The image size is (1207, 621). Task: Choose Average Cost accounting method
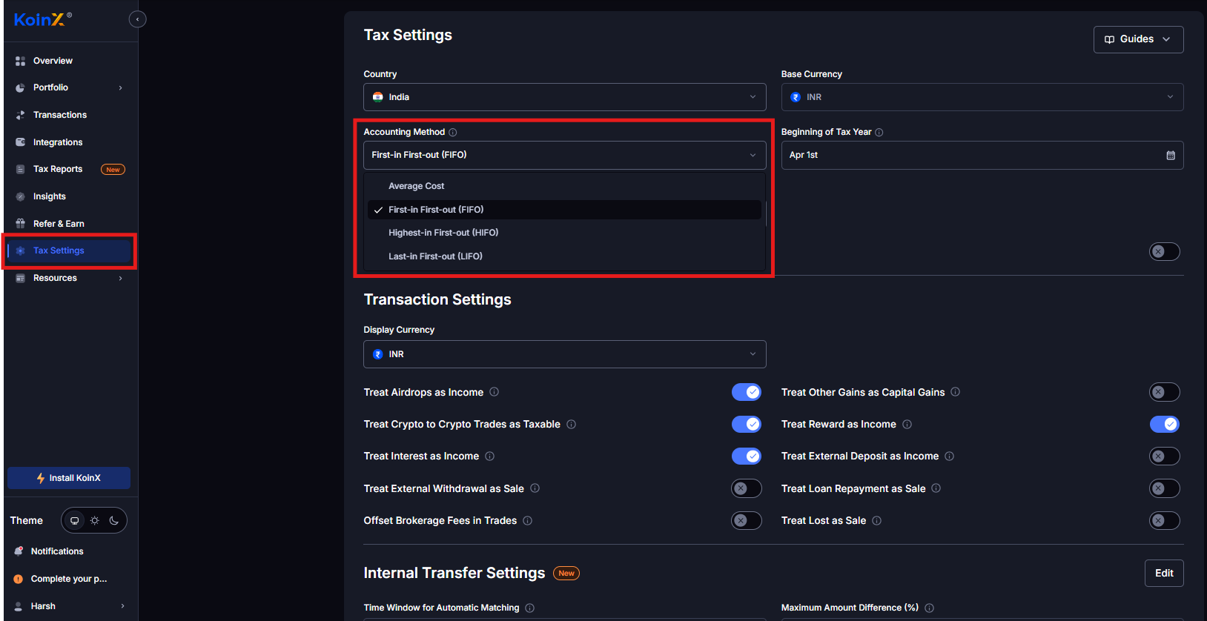pos(564,186)
